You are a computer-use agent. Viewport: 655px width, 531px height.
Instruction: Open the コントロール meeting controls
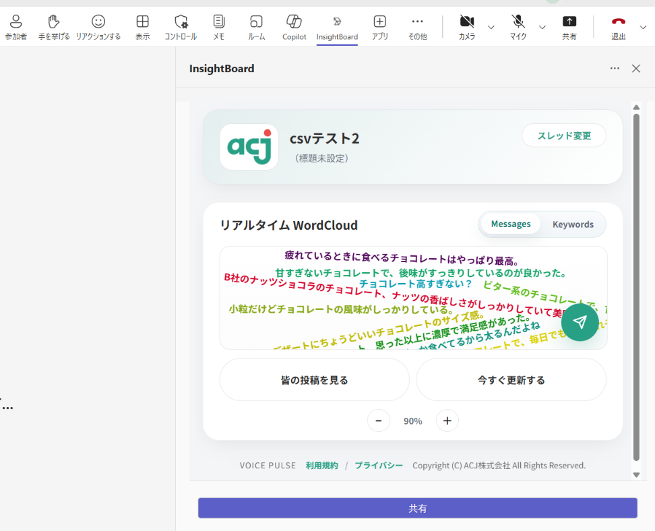181,27
